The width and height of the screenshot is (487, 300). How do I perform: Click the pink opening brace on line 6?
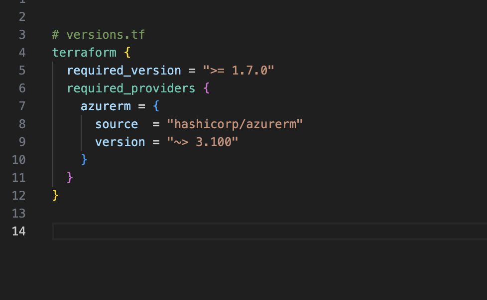207,88
